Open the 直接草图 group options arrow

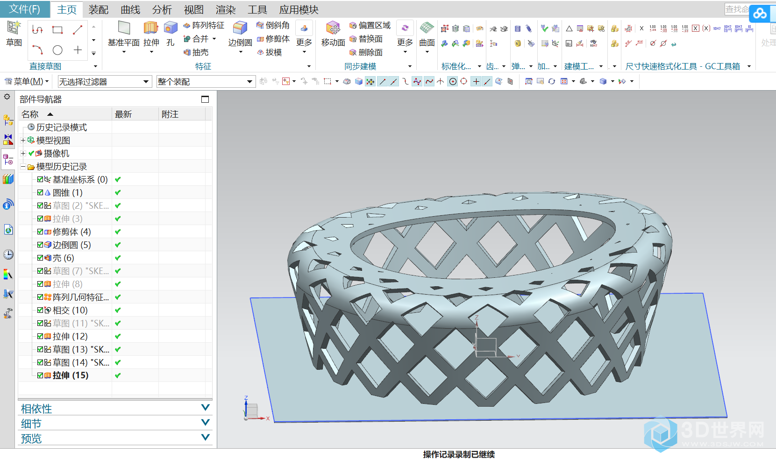(96, 66)
